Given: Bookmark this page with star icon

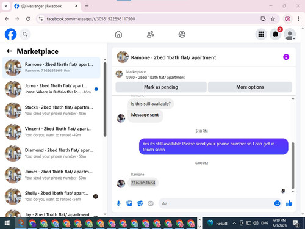Looking at the screenshot, I should [x=273, y=19].
